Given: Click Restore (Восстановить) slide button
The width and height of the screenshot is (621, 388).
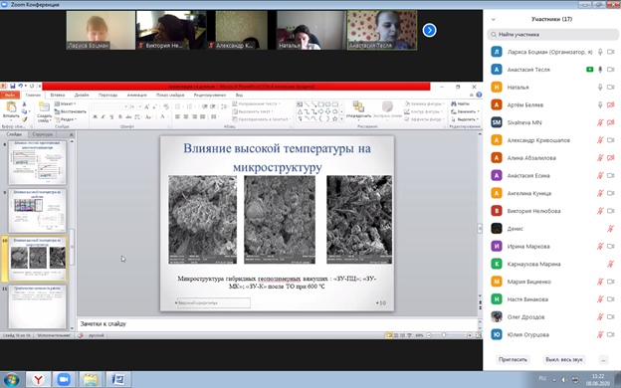Looking at the screenshot, I should pyautogui.click(x=70, y=111).
